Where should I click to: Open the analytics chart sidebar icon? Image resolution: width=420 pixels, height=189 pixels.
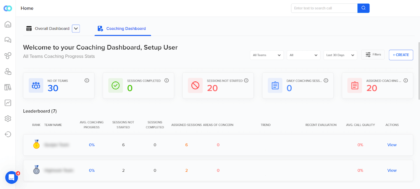pos(8,103)
